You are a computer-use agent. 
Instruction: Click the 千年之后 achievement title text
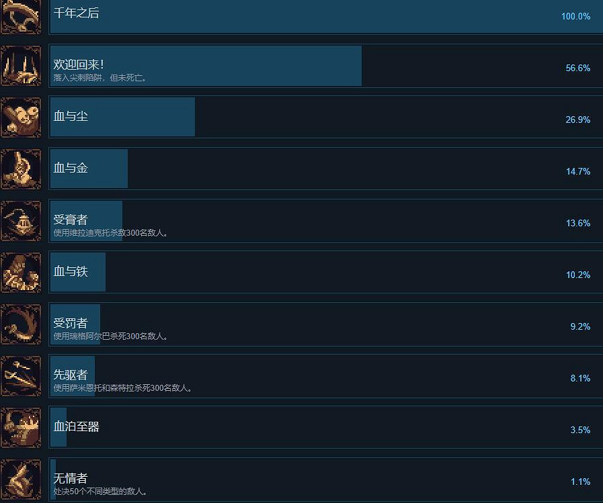76,13
